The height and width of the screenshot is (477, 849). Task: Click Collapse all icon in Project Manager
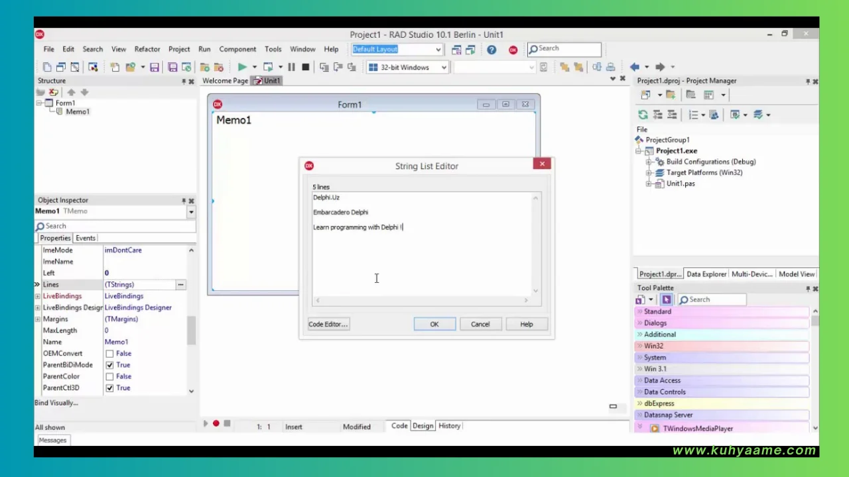coord(672,115)
